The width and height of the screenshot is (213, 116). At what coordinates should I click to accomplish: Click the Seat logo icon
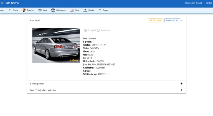point(72,10)
